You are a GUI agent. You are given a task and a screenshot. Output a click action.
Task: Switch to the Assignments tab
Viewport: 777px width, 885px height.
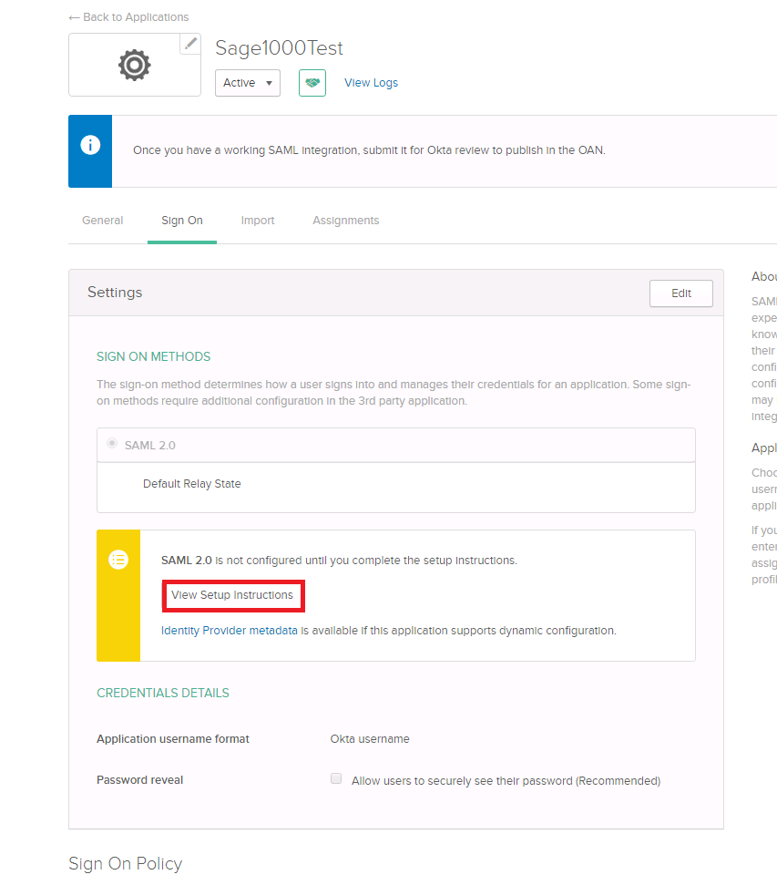click(346, 221)
